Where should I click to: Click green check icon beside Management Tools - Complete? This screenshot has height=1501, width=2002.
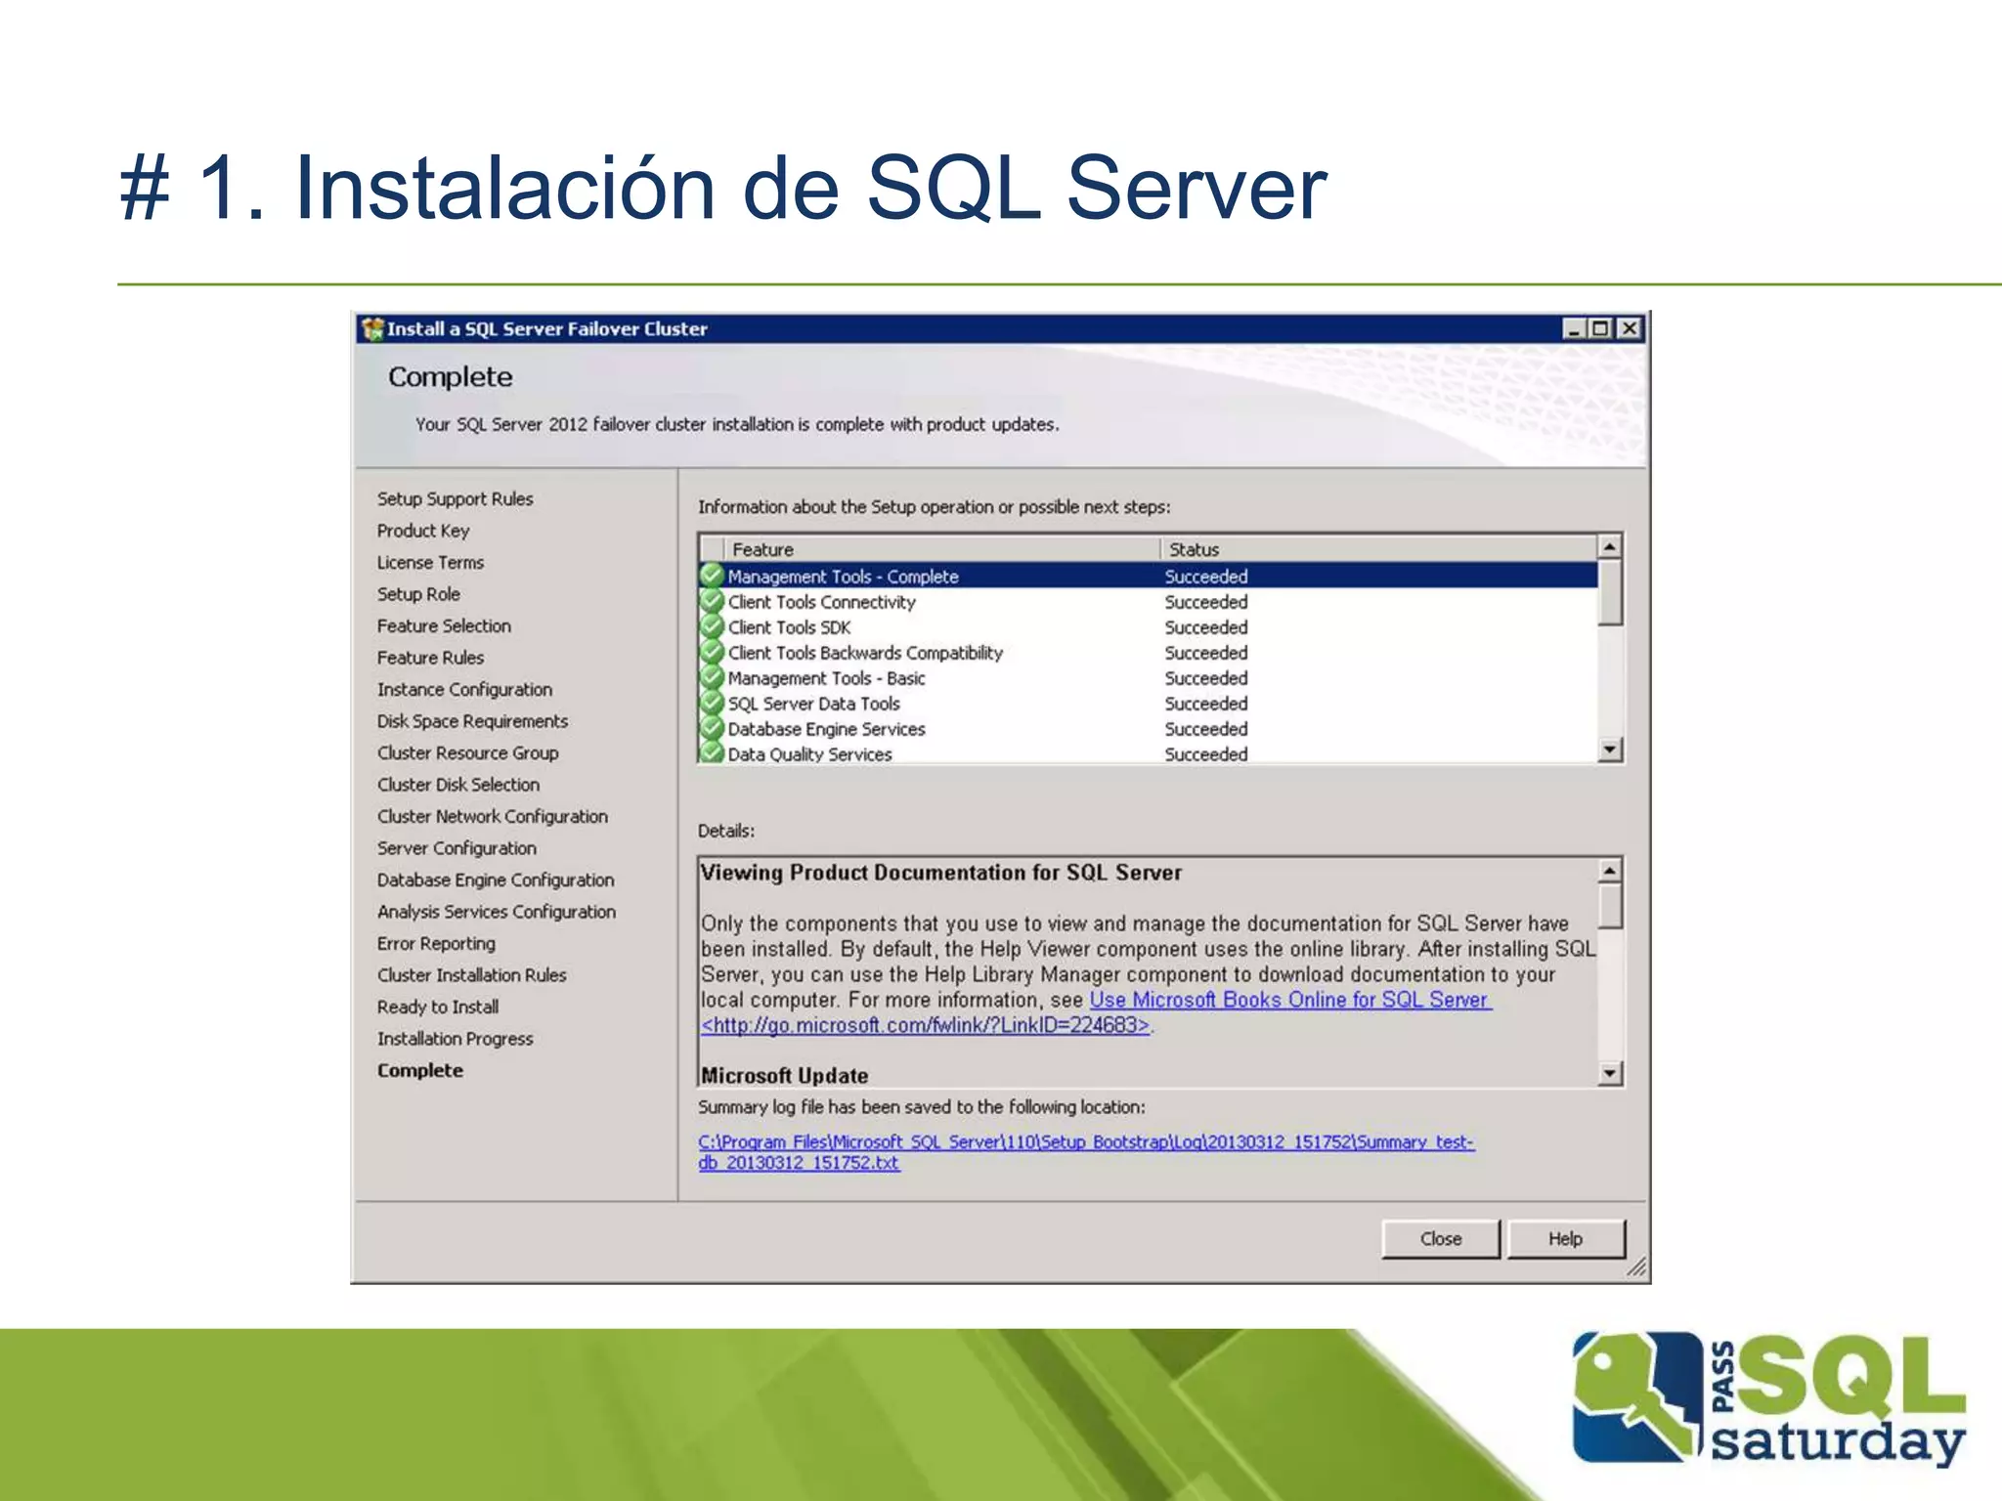(713, 575)
